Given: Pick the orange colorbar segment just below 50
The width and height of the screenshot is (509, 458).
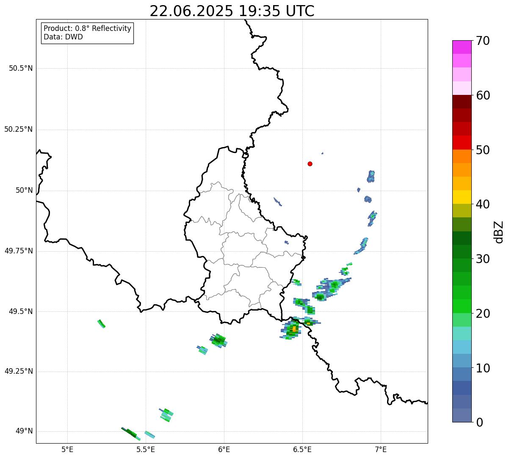Looking at the screenshot, I should [462, 156].
